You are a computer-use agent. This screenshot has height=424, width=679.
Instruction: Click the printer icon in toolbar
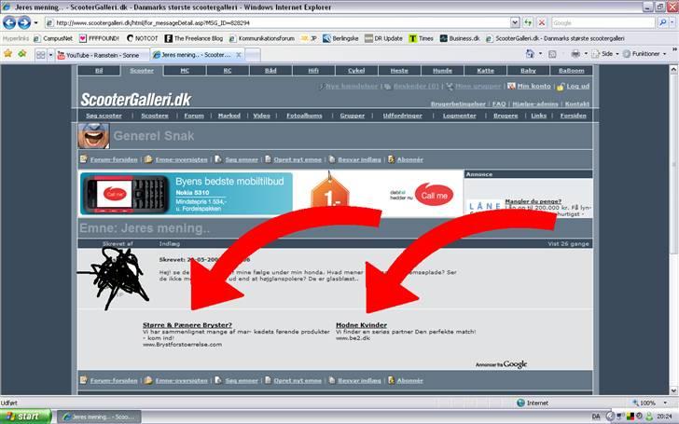[577, 55]
